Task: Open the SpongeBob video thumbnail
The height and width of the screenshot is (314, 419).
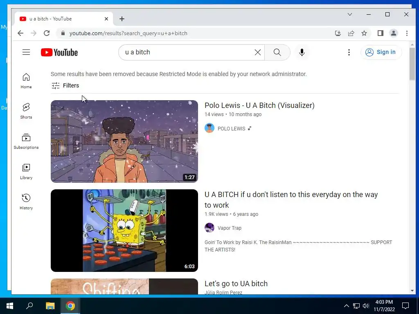Action: pos(124,231)
